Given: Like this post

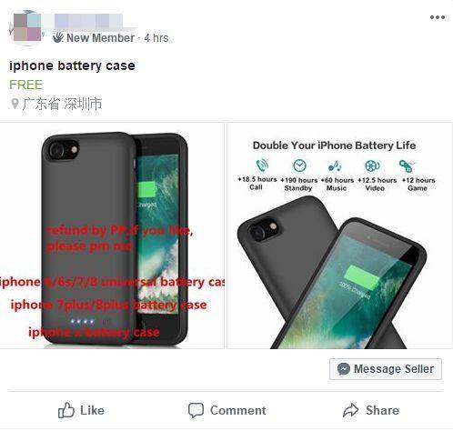Looking at the screenshot, I should coord(81,410).
